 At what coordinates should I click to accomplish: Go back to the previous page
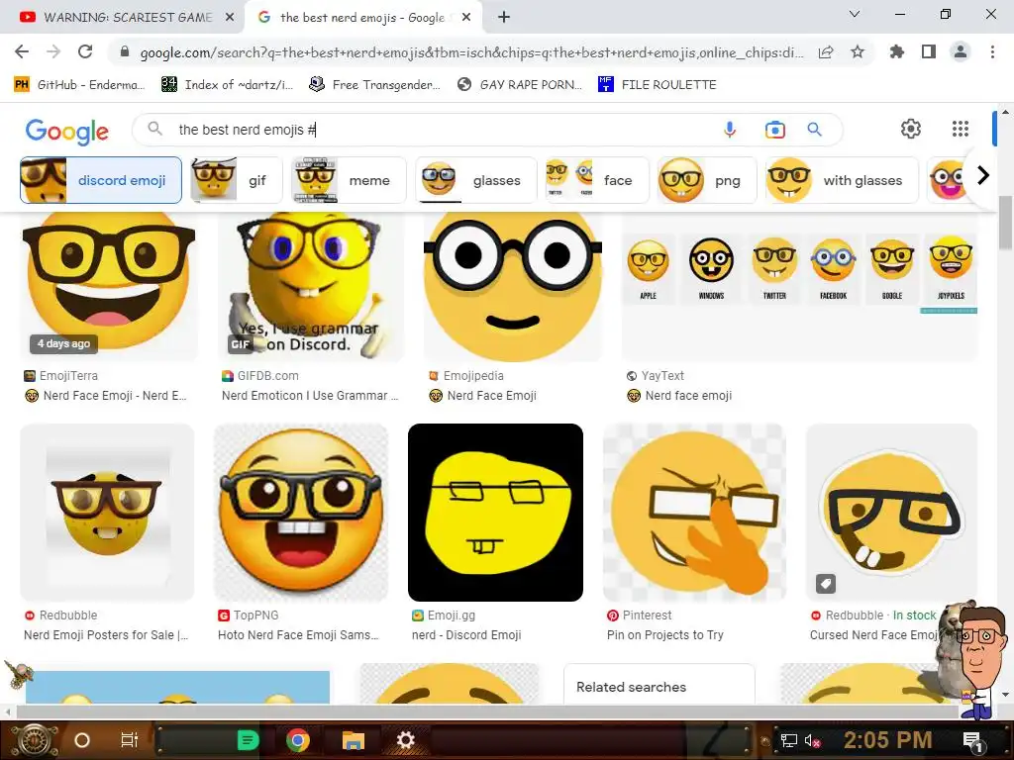point(22,51)
